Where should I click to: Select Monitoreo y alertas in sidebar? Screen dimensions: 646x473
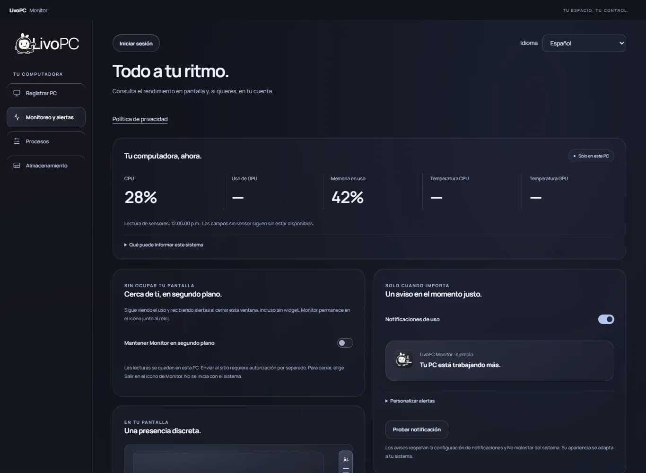point(46,117)
